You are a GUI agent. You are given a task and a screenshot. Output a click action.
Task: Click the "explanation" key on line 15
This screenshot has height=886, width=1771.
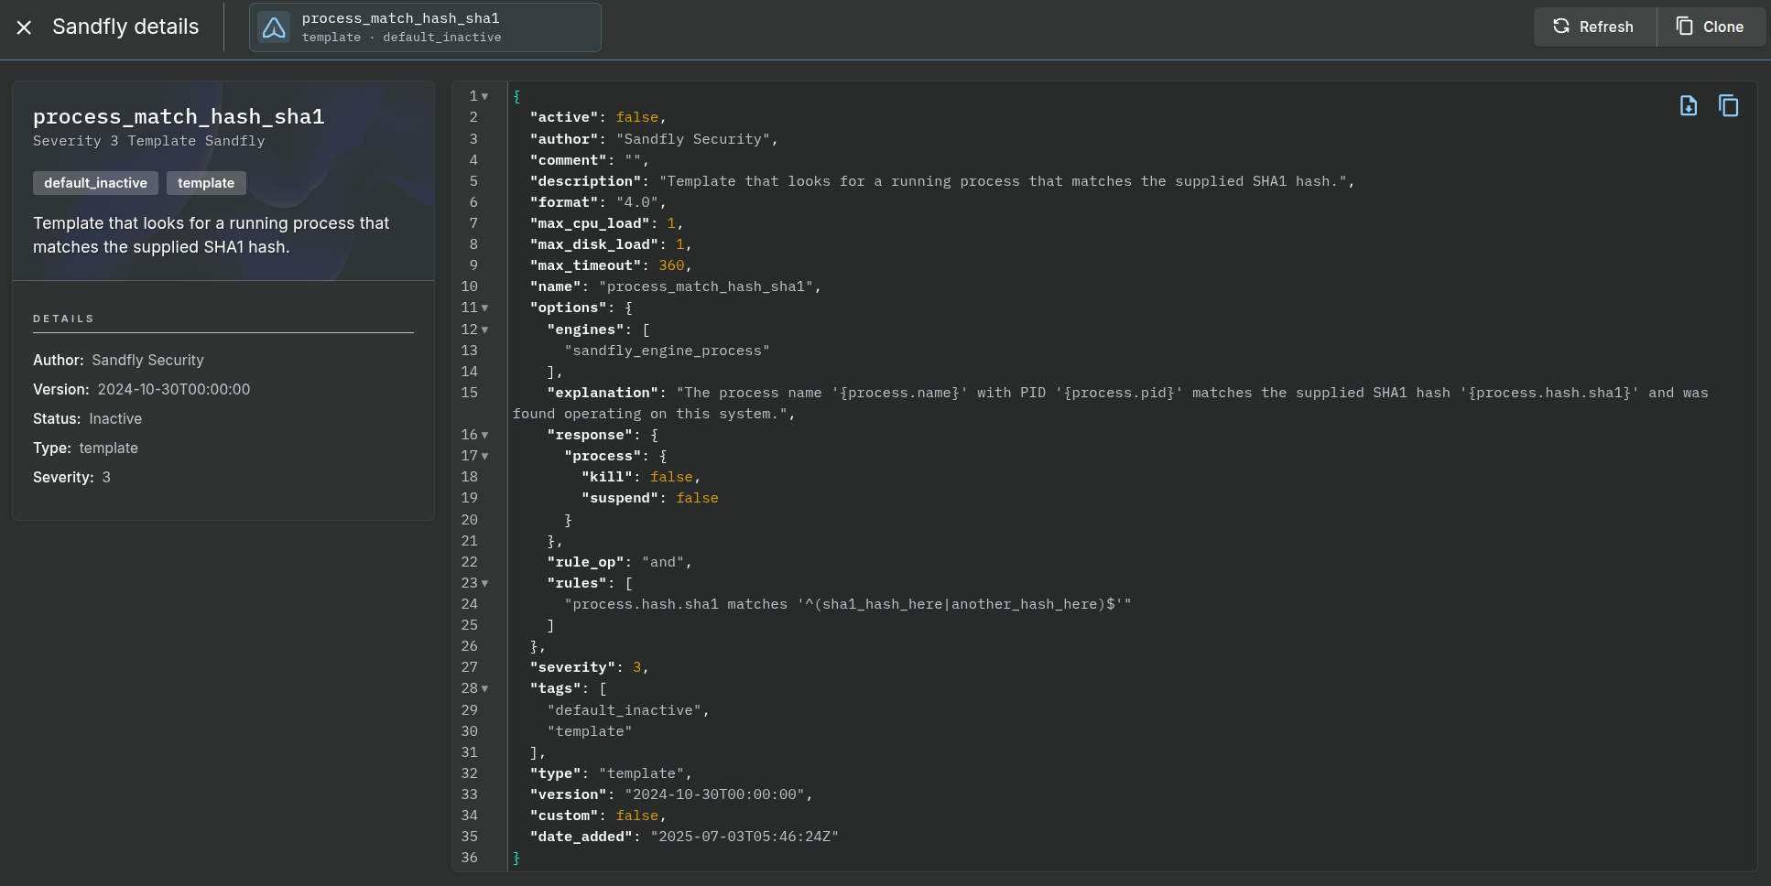point(604,393)
